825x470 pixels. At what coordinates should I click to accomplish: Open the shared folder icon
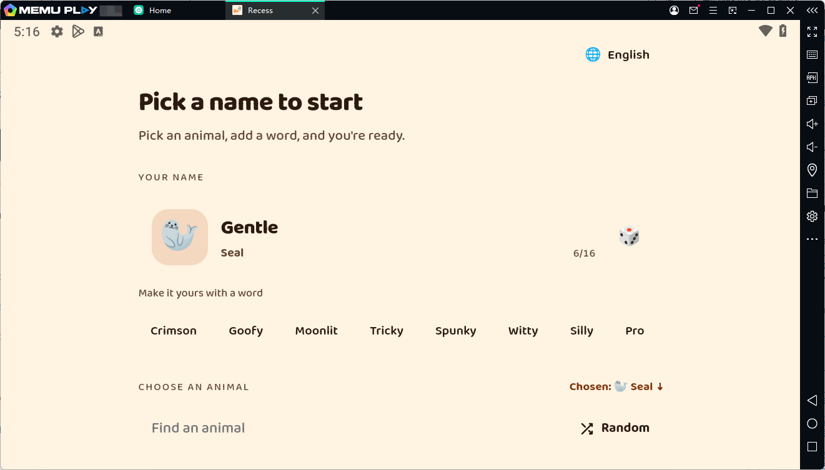point(812,193)
